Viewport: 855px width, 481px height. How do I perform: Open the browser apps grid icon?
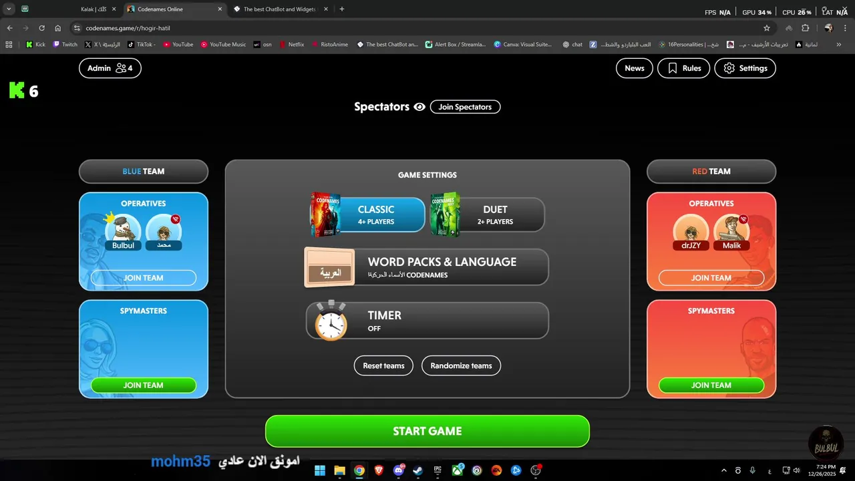(9, 45)
